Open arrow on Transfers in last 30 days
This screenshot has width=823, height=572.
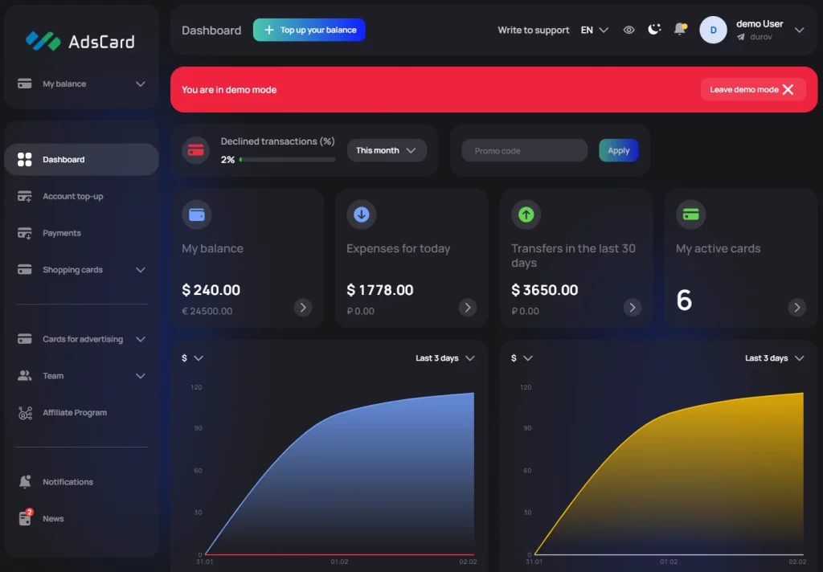(x=632, y=308)
